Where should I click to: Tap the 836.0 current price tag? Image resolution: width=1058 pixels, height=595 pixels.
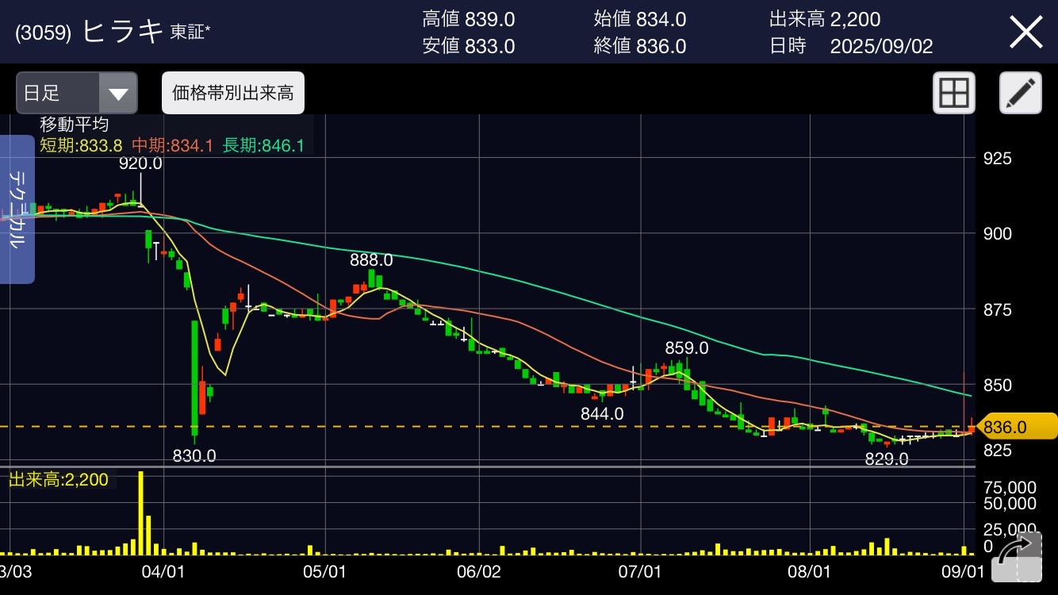point(1018,427)
